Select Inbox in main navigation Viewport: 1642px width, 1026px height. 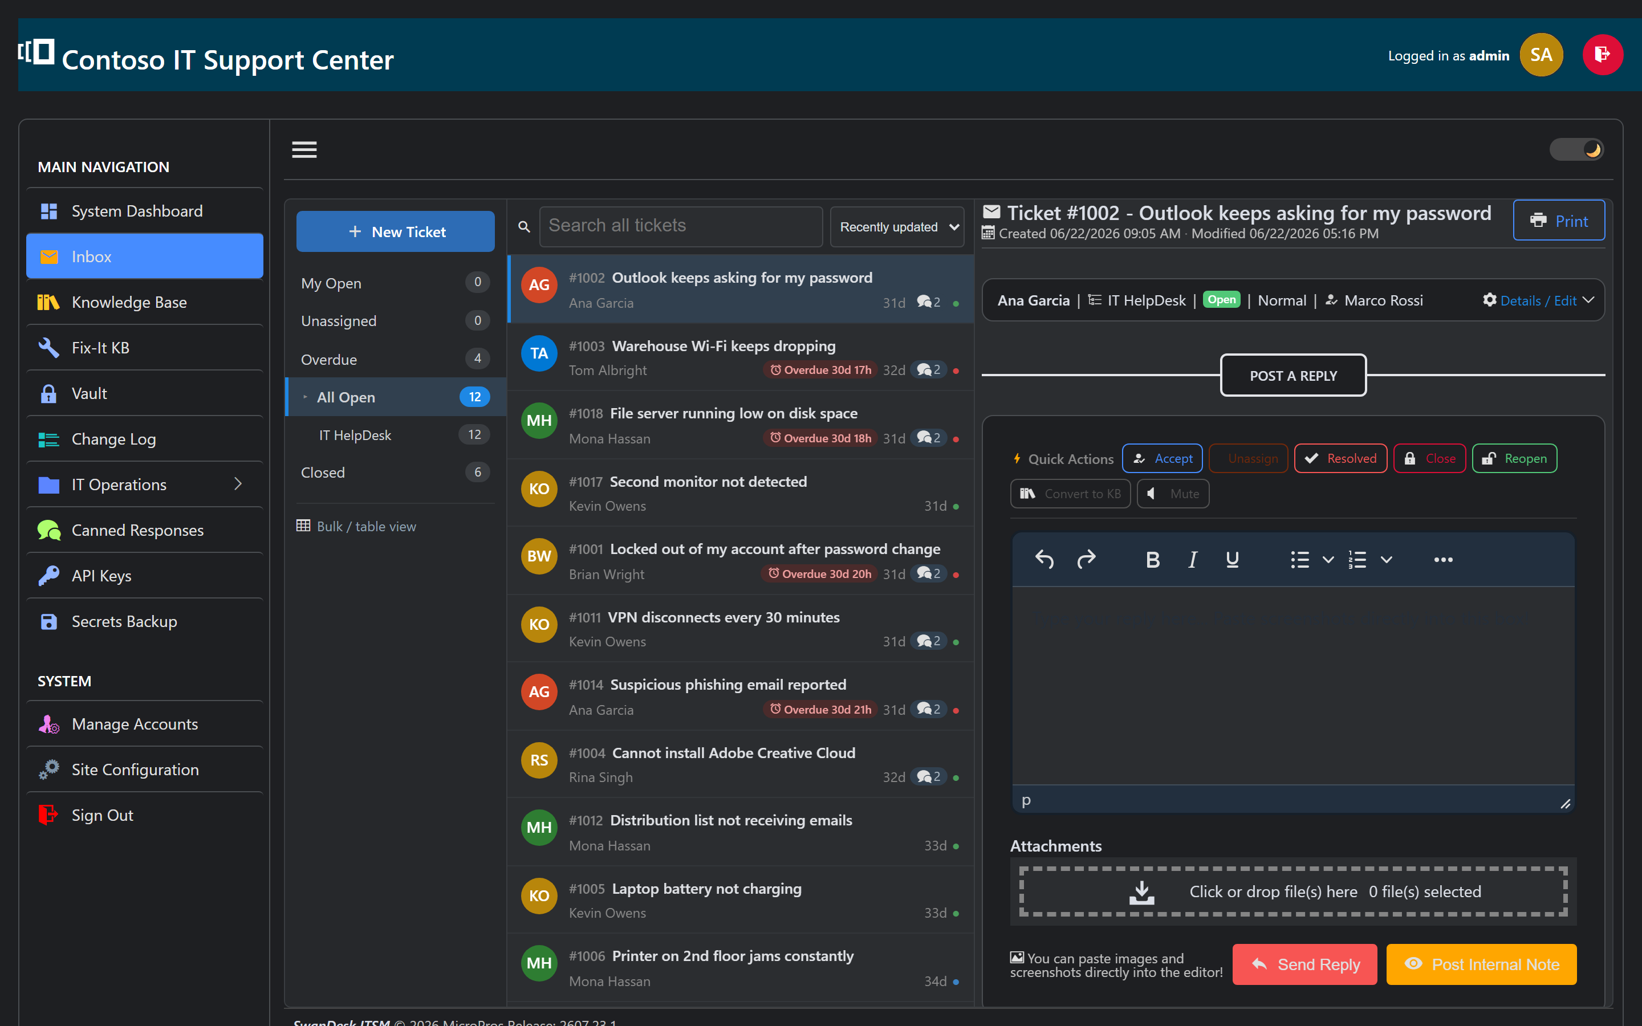[144, 256]
